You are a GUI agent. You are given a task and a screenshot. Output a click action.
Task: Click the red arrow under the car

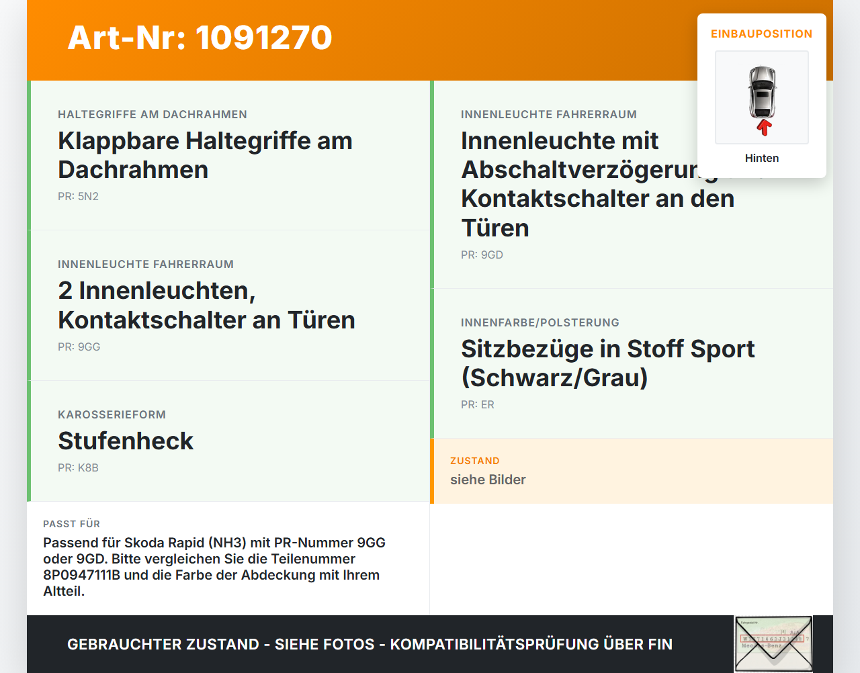pyautogui.click(x=763, y=127)
